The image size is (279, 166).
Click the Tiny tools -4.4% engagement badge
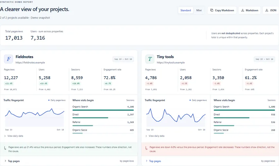click(x=249, y=84)
